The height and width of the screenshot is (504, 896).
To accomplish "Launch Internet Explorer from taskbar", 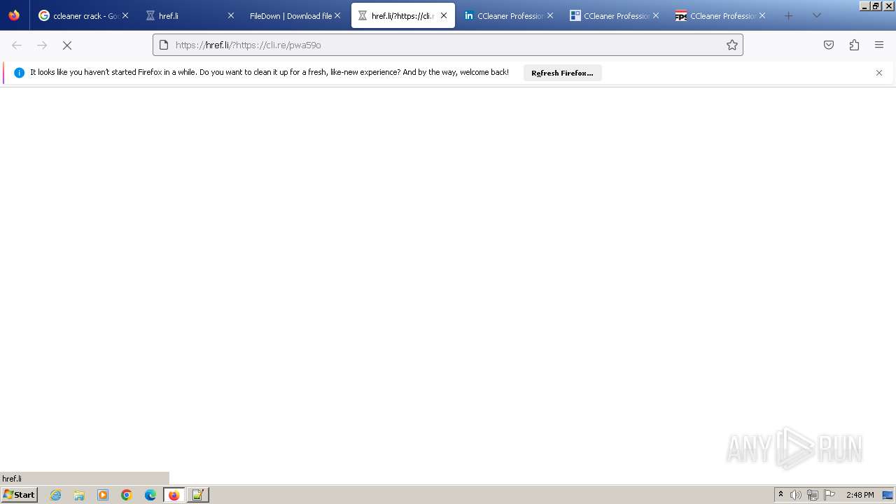I will click(56, 495).
